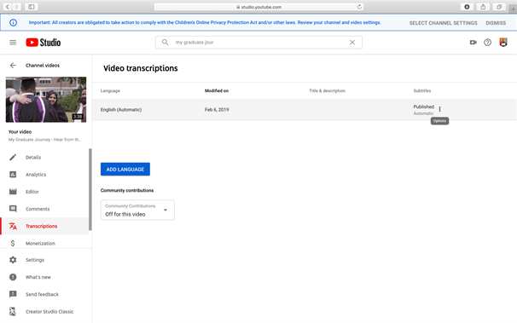Viewport: 517px width, 323px height.
Task: Click the Subtitles column header
Action: (422, 90)
